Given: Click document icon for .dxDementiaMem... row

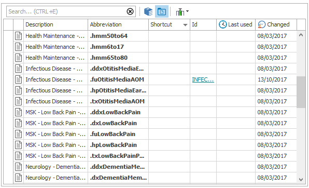Looking at the screenshot, I should pos(18,178).
